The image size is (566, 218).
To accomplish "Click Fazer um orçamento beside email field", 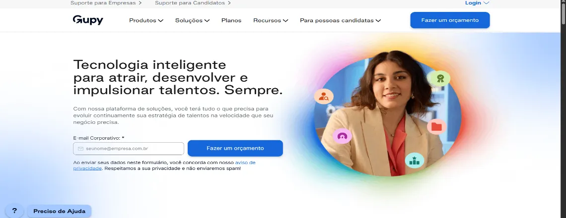I will [x=235, y=148].
